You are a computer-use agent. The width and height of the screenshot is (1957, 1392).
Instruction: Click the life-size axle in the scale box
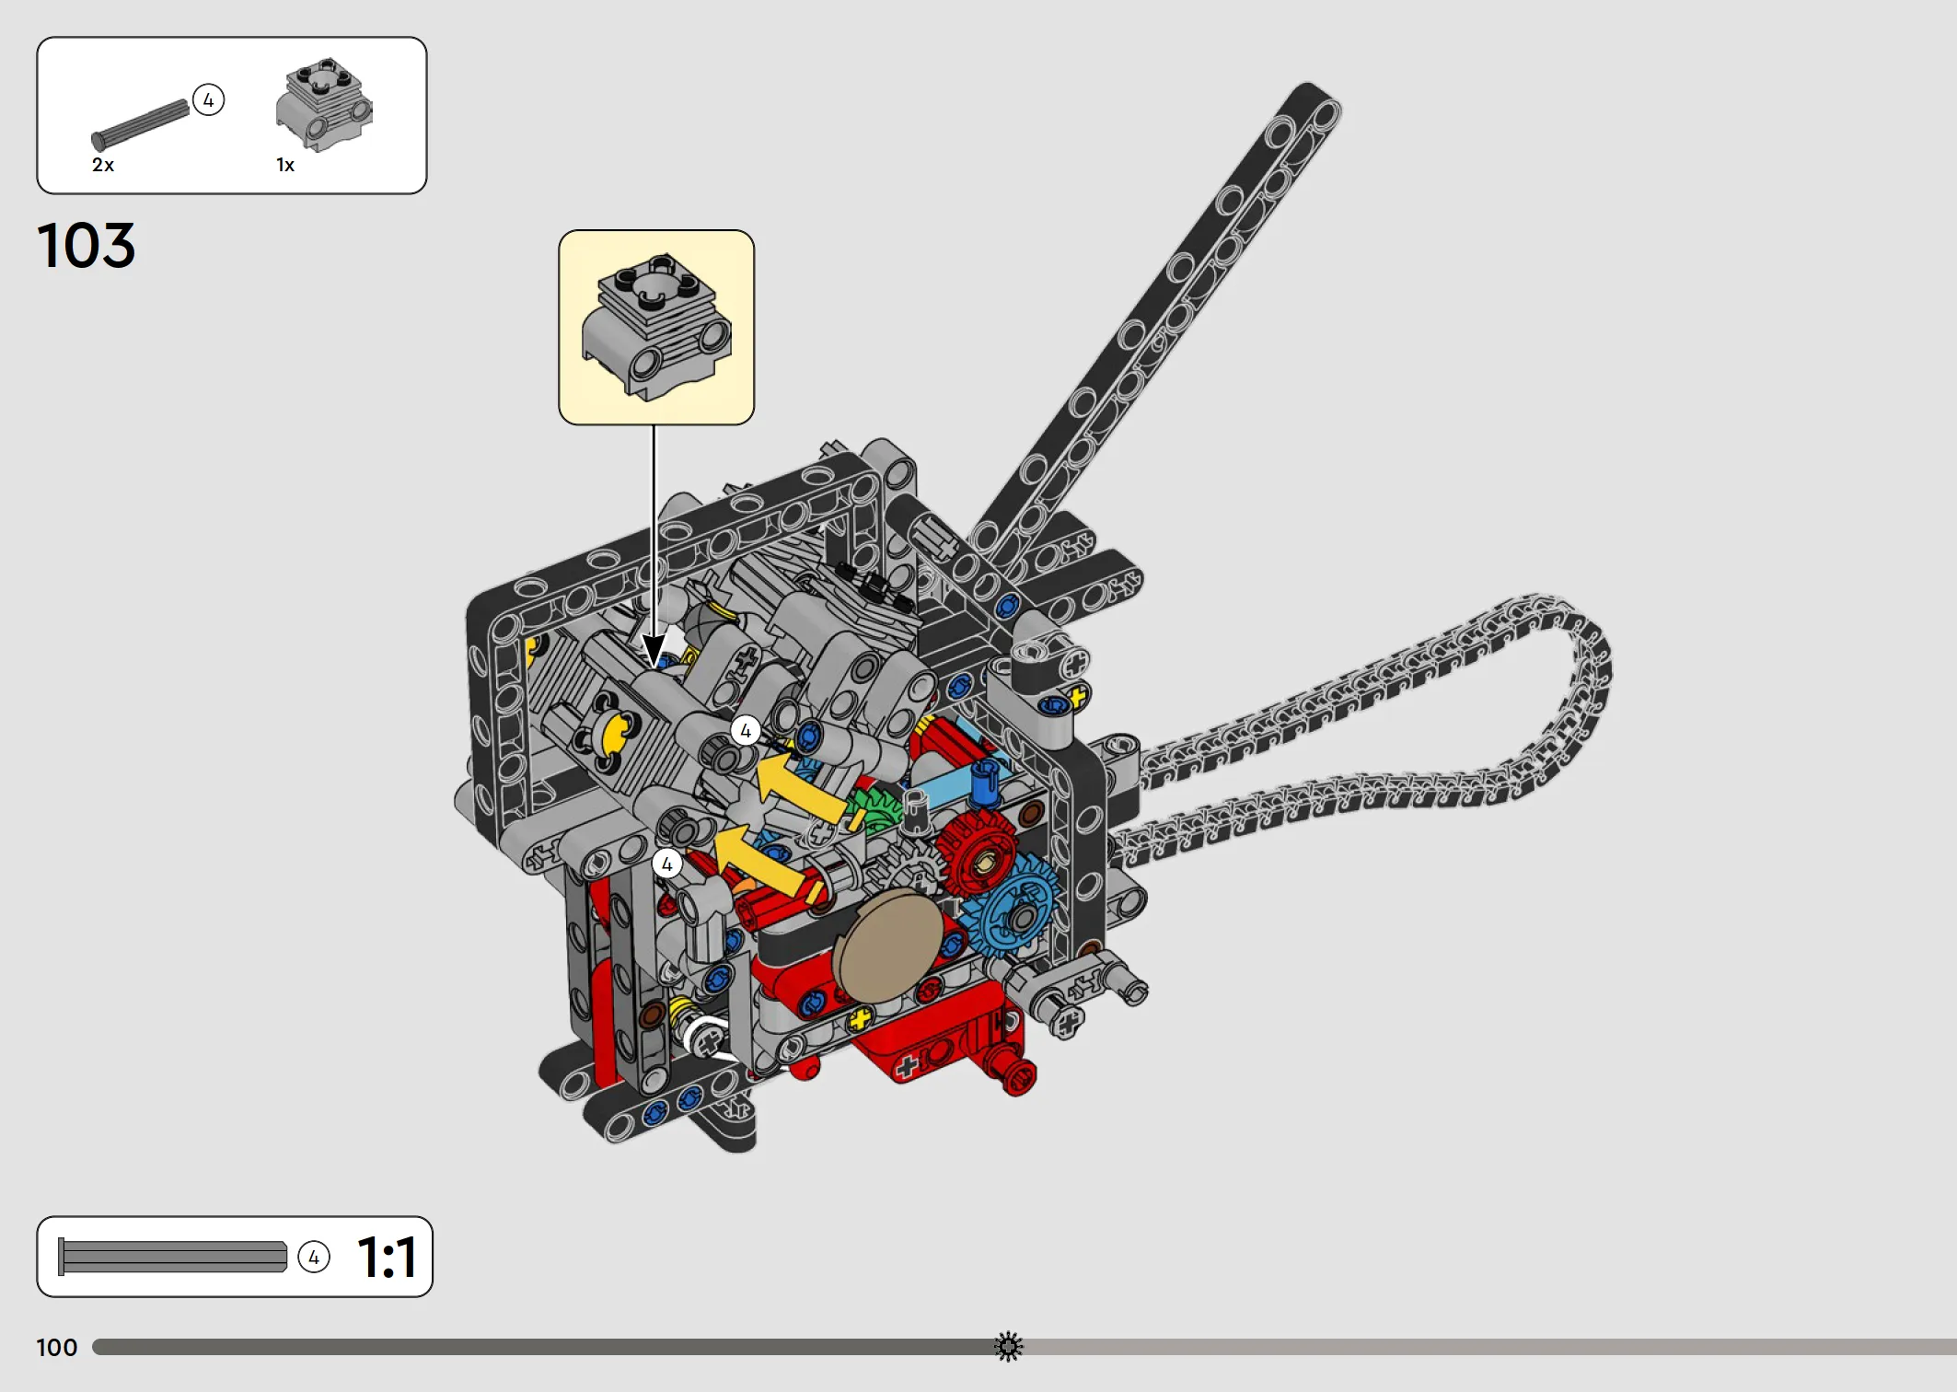(172, 1257)
